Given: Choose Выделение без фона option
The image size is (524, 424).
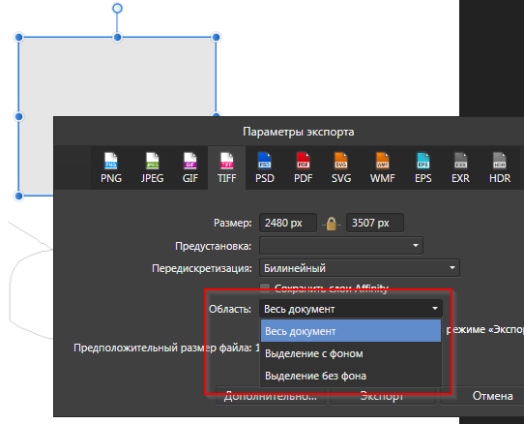Looking at the screenshot, I should coord(351,376).
